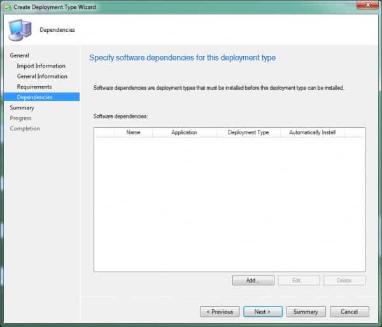Select the General step in the sidebar
The image size is (382, 327).
point(20,55)
